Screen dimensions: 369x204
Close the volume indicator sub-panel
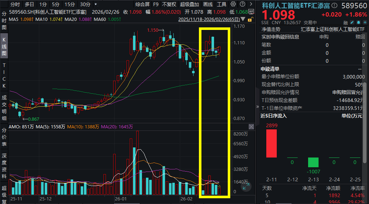(x=251, y=127)
